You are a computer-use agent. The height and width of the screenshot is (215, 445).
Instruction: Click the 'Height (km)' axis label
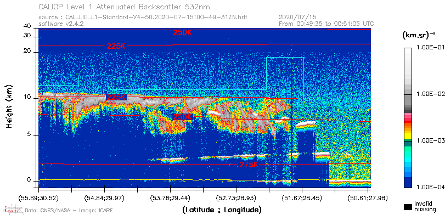coord(9,106)
